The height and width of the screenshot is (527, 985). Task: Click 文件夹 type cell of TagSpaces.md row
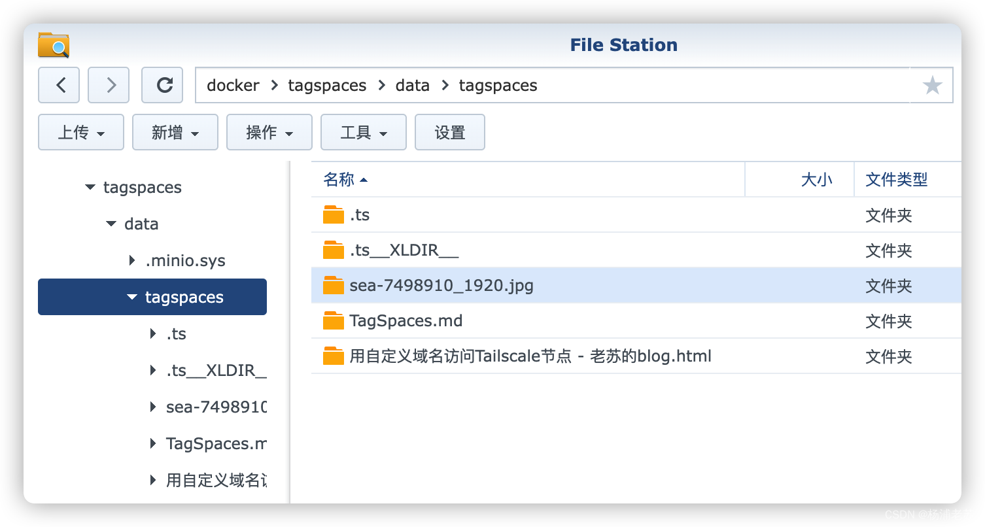pos(889,321)
